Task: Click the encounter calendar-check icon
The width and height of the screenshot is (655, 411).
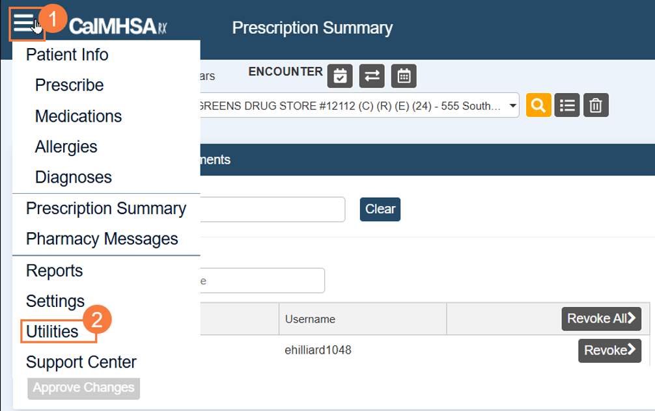Action: point(339,75)
